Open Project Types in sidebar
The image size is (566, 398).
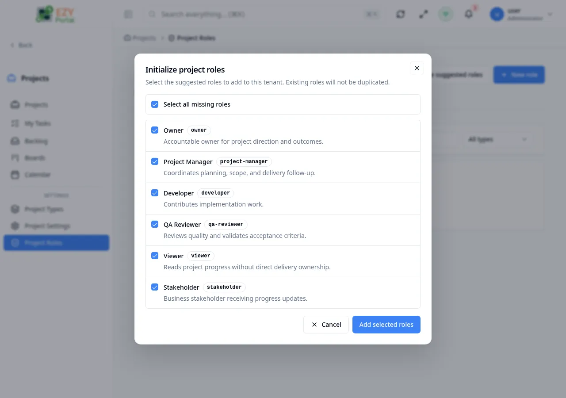click(56, 209)
